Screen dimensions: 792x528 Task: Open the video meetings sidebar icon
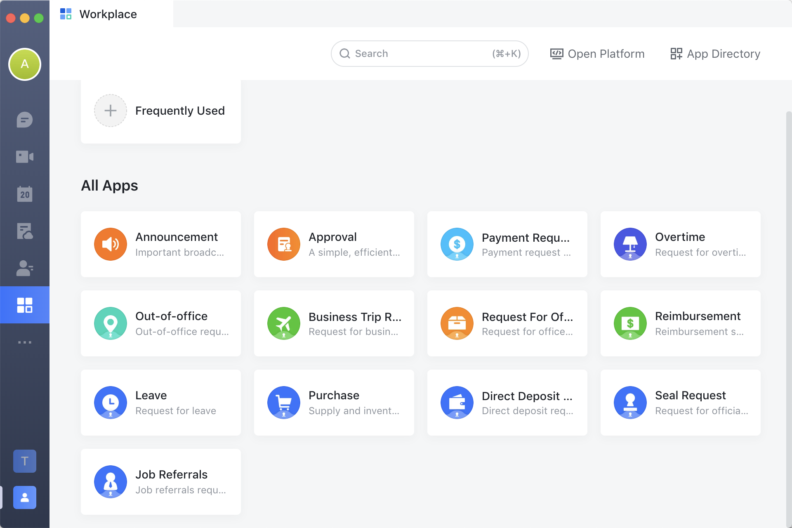25,157
